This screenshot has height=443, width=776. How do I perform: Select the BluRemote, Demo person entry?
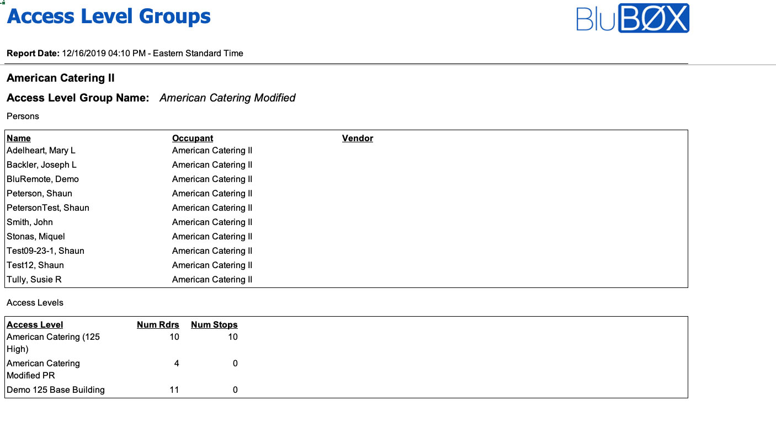[42, 179]
